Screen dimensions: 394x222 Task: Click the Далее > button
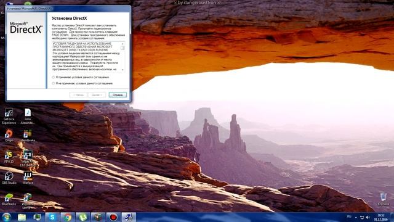(x=97, y=95)
